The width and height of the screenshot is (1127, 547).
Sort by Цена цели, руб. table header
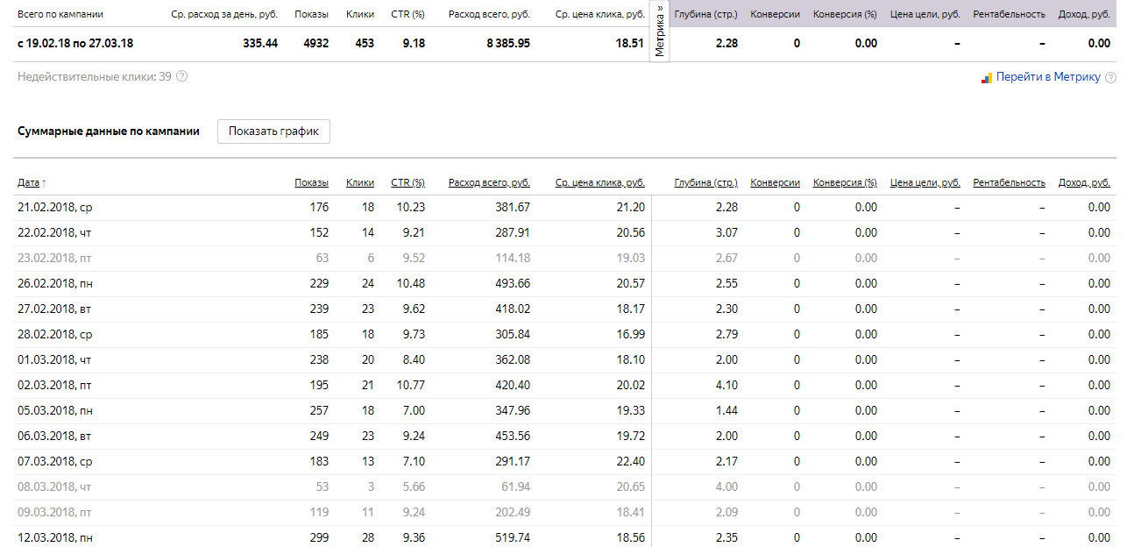coord(925,182)
